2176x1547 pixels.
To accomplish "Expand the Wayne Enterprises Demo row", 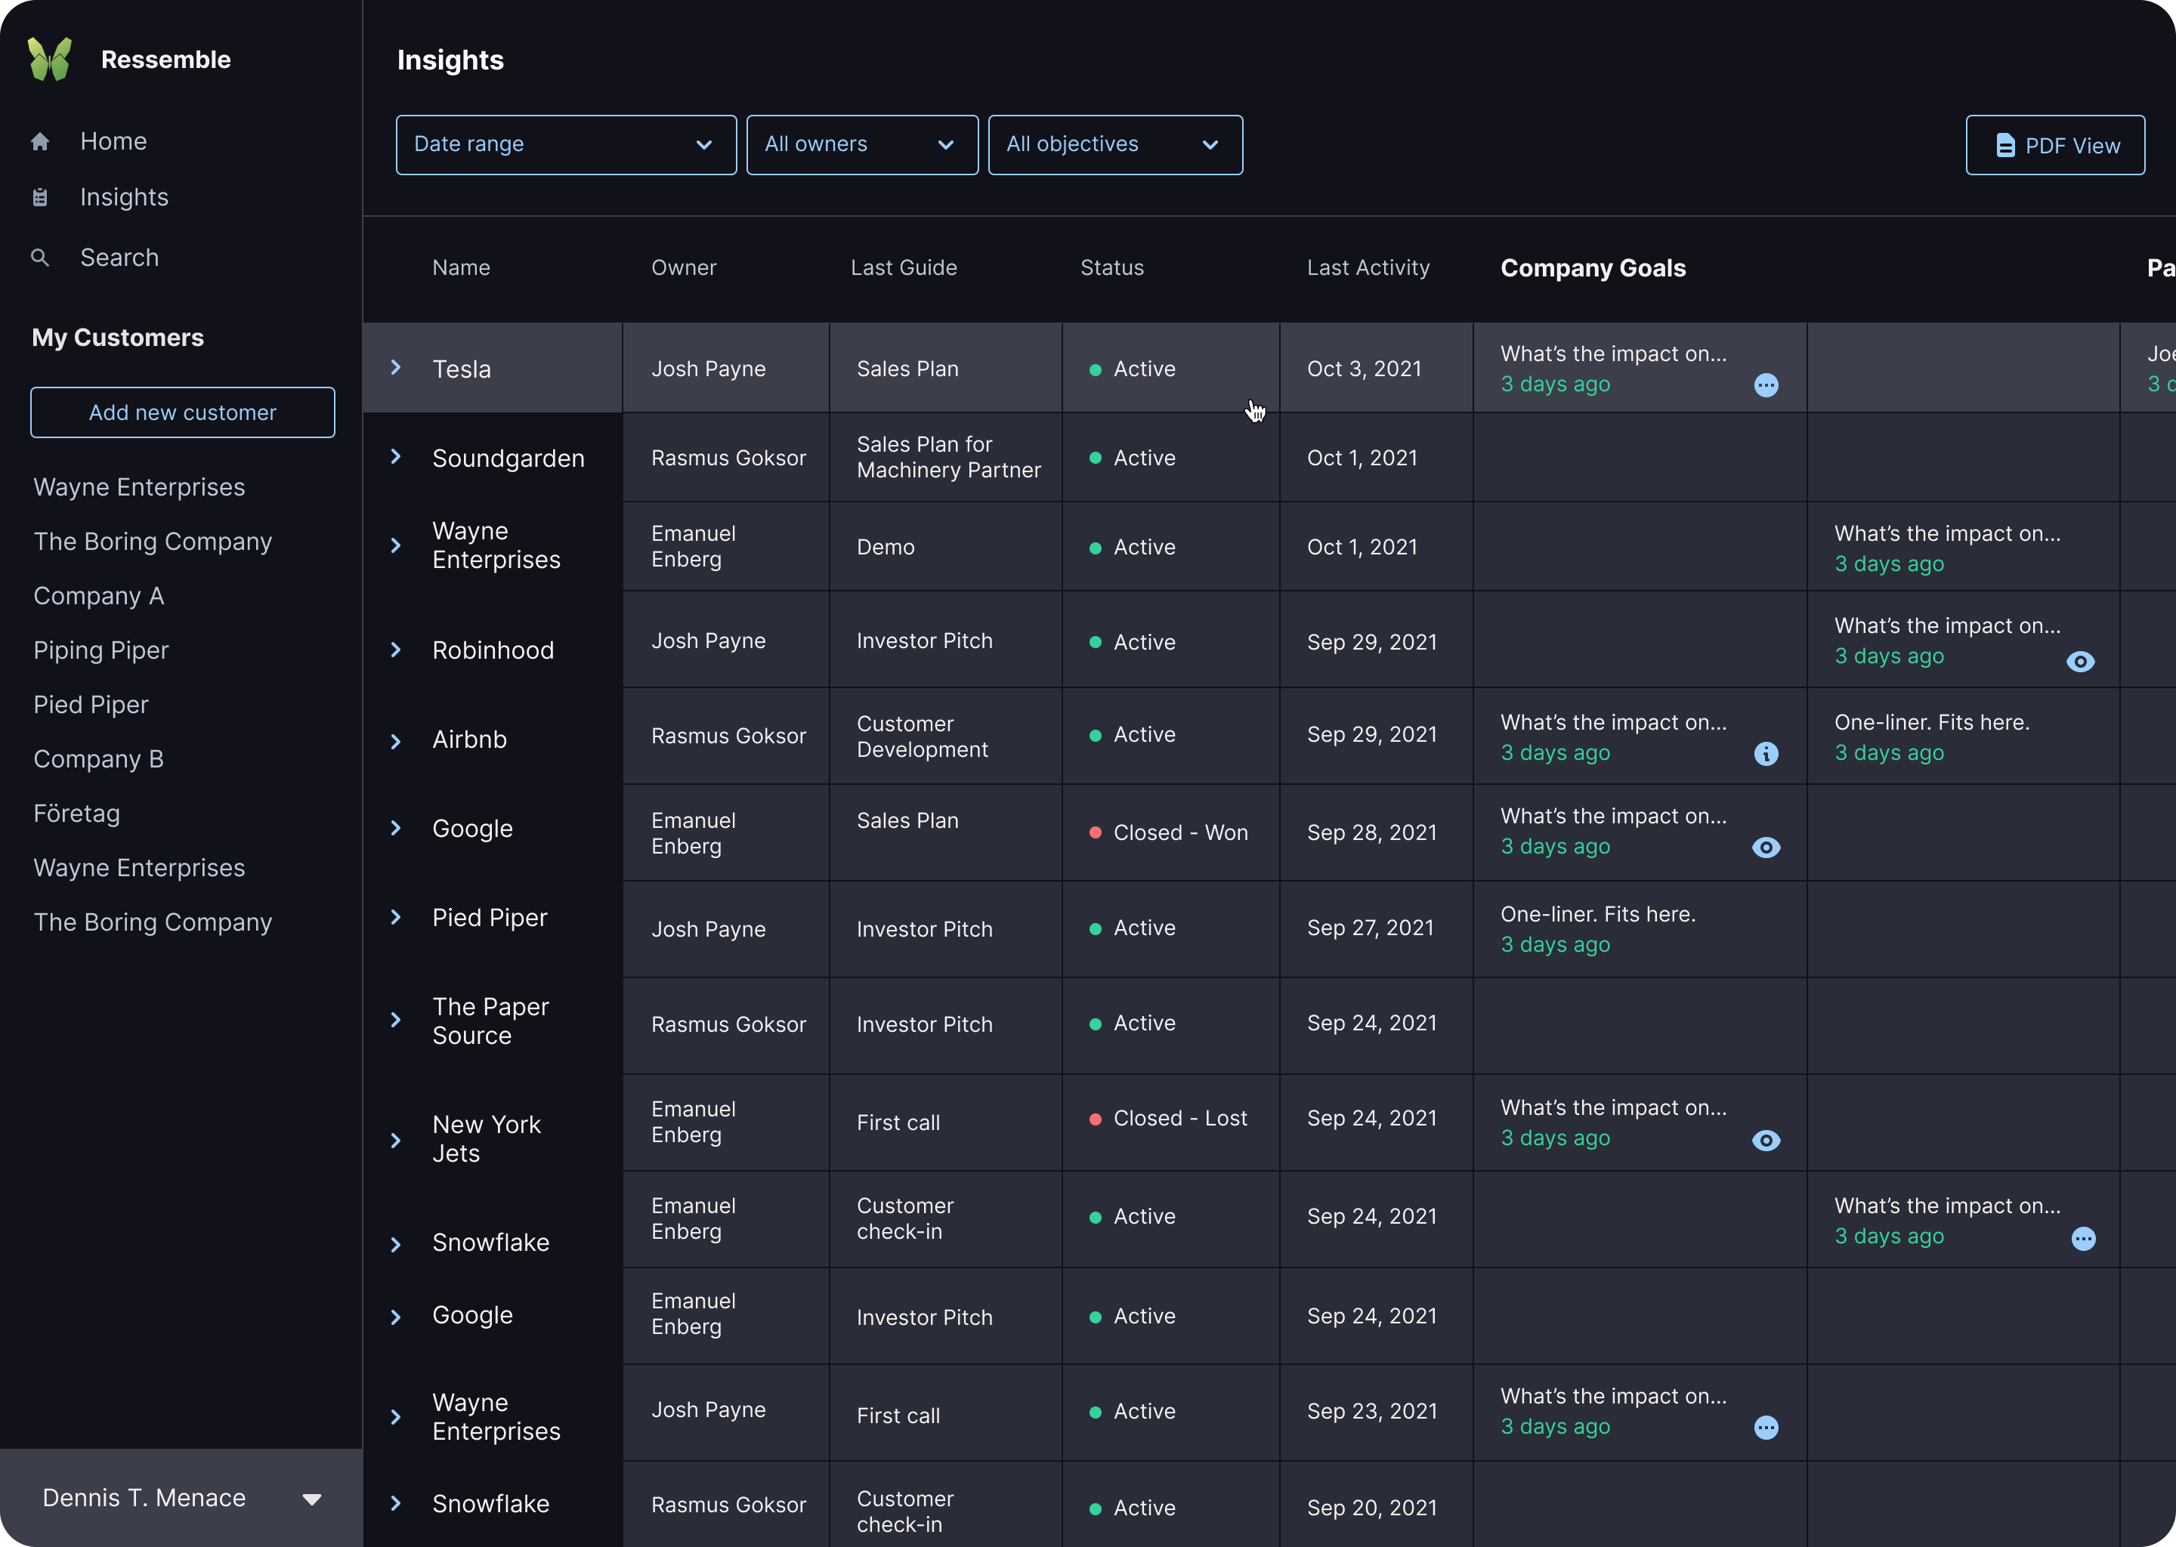I will tap(397, 546).
